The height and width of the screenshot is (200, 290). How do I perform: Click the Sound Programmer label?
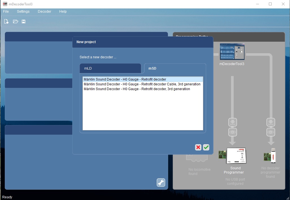click(234, 170)
